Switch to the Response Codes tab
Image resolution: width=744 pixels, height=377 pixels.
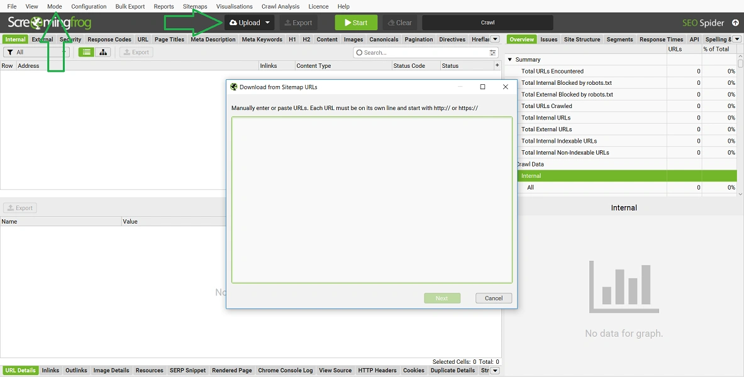tap(109, 40)
